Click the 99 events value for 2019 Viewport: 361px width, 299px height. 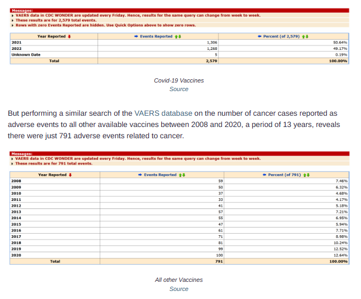point(221,249)
